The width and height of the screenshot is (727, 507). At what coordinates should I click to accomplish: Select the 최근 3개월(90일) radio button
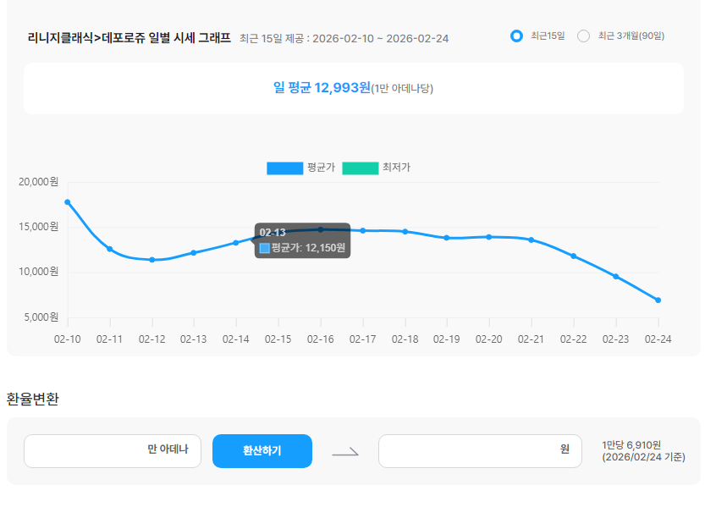(x=582, y=36)
